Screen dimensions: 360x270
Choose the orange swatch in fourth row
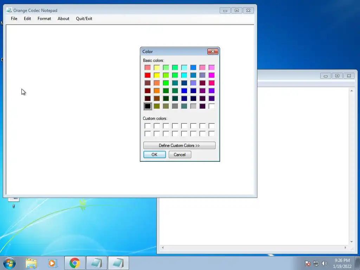point(157,91)
